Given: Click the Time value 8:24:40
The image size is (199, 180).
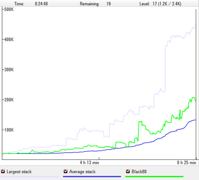Looking at the screenshot, I should click(x=41, y=4).
